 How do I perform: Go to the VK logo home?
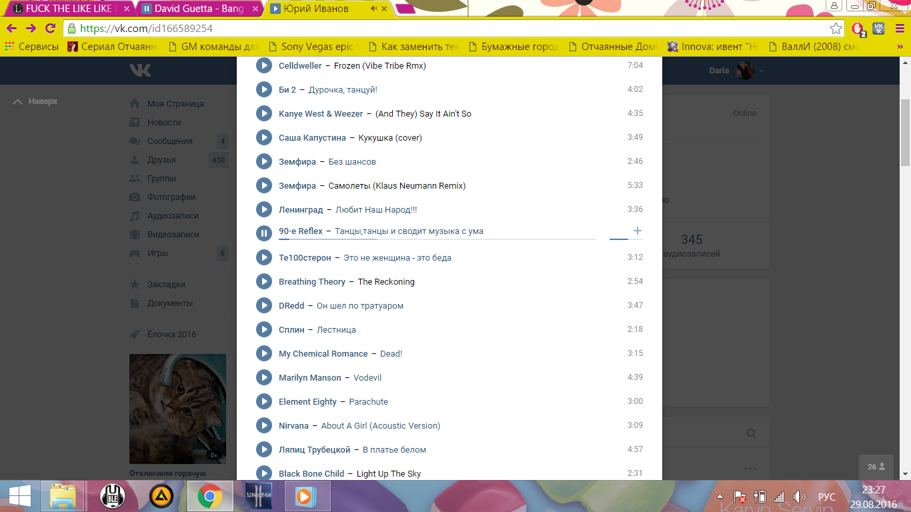[140, 71]
